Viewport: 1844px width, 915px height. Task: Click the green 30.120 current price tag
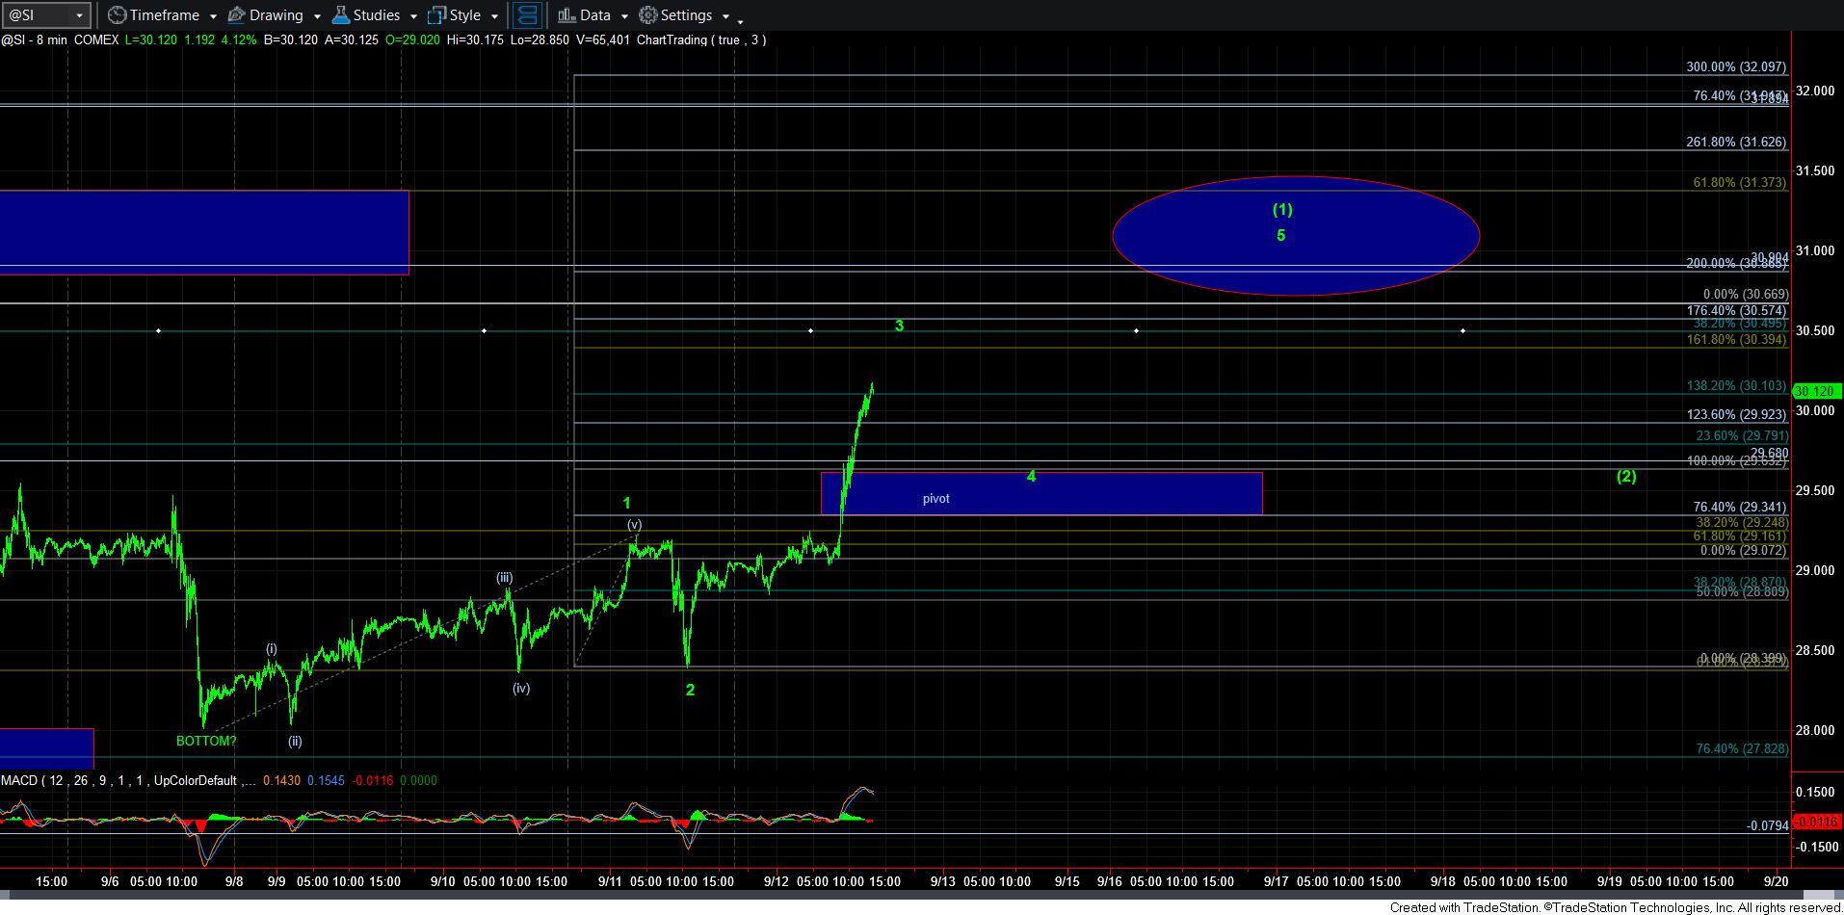pyautogui.click(x=1815, y=391)
